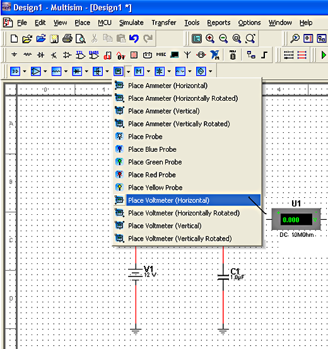Expand the 3D components dropdown arrow

pyautogui.click(x=25, y=71)
